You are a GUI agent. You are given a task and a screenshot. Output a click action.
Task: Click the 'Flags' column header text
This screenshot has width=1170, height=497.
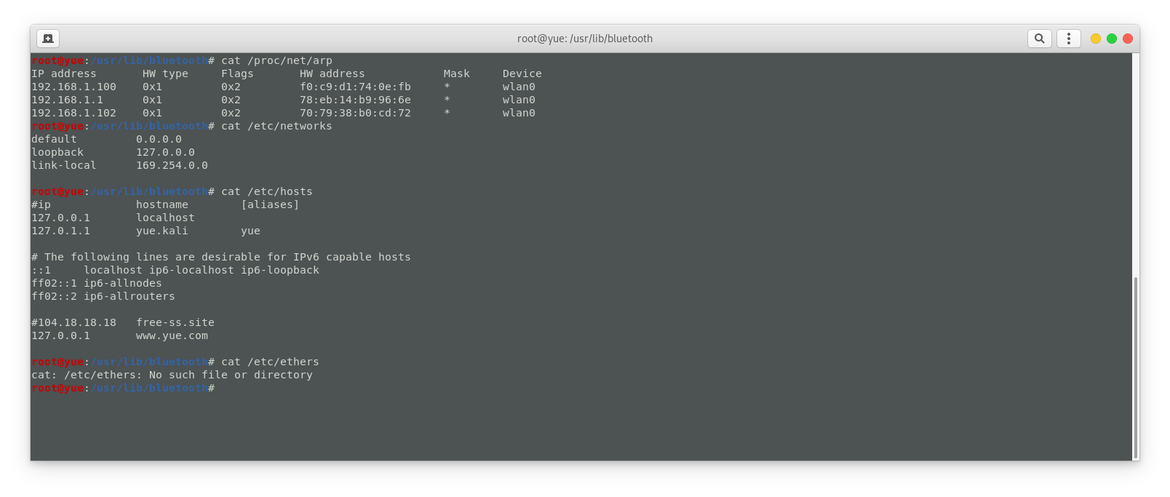(237, 73)
